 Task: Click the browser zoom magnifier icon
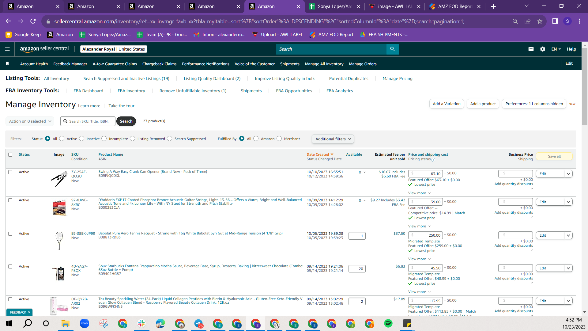(x=515, y=21)
